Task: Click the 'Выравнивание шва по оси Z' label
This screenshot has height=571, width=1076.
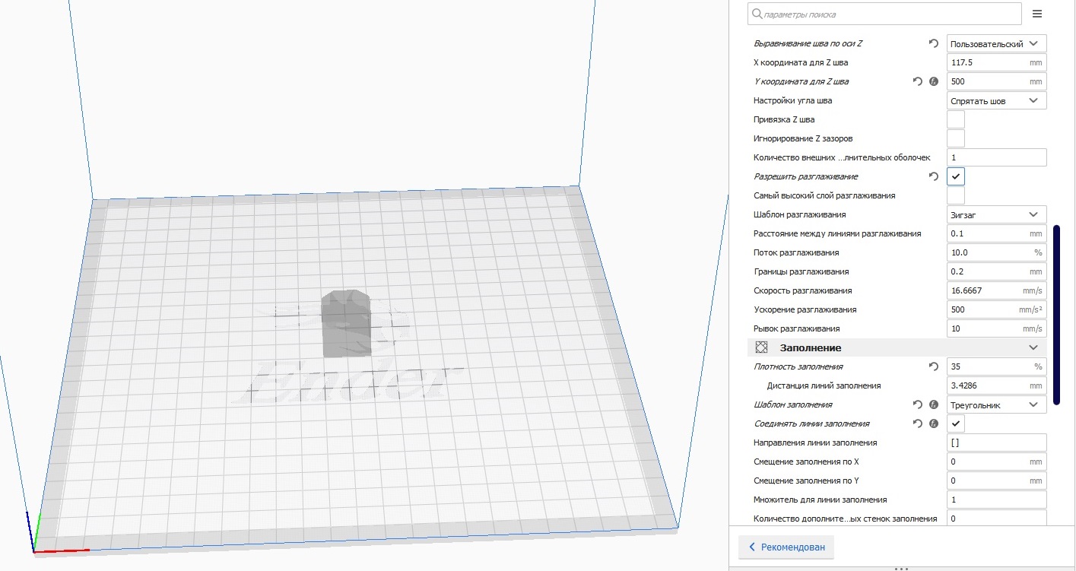Action: point(808,43)
